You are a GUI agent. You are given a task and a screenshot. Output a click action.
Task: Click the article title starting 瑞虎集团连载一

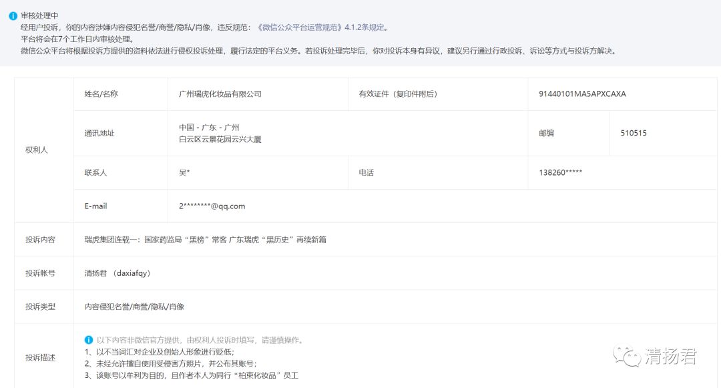tap(206, 240)
